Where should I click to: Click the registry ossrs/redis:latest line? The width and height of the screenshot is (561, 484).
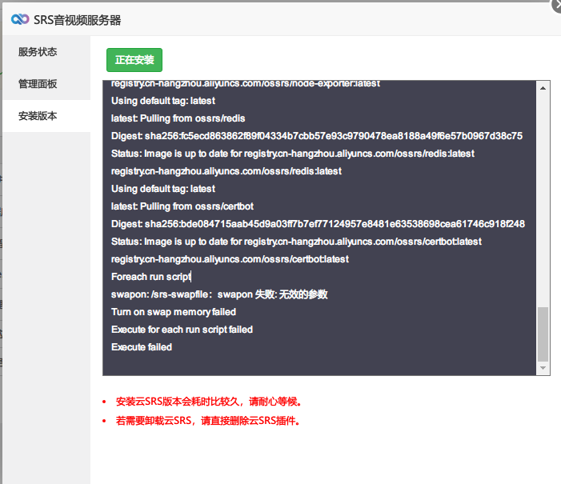click(x=226, y=171)
